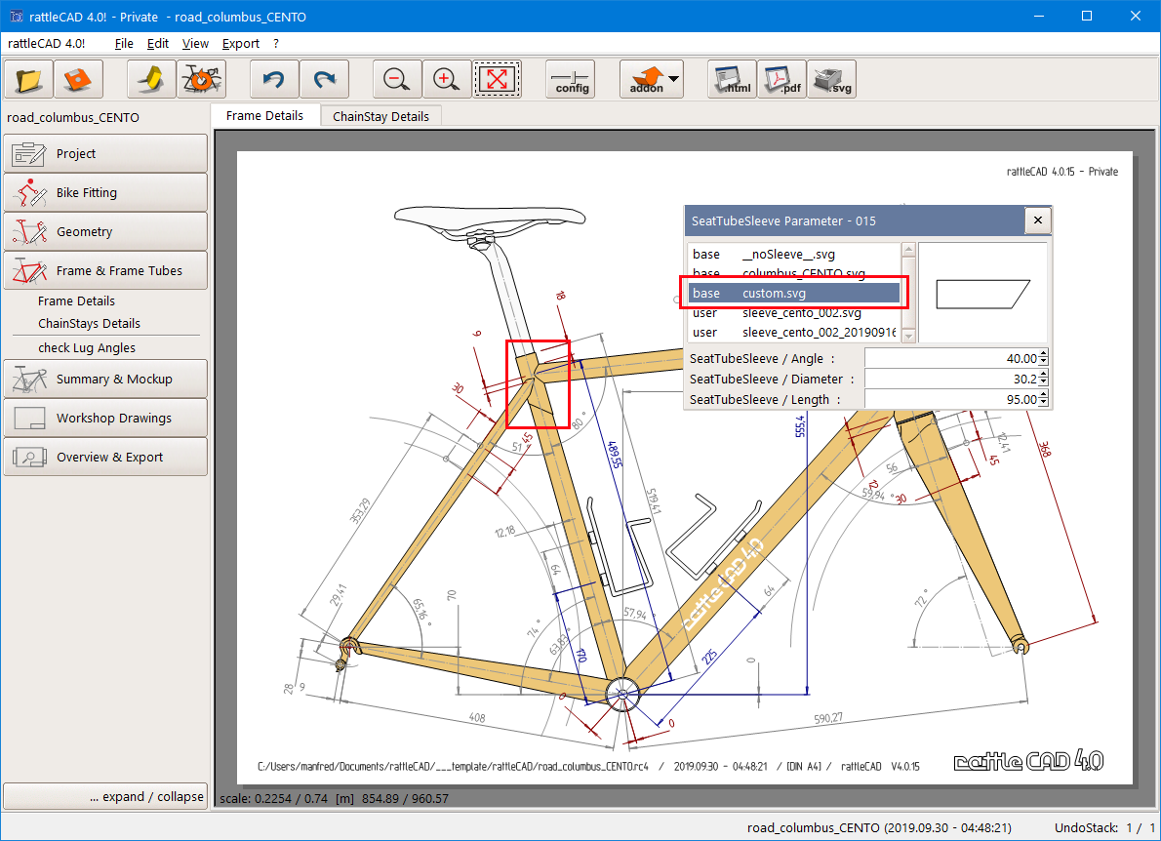Select __noSleeve__.svg in sleeve list
Screen dimensions: 1161x841
click(794, 254)
